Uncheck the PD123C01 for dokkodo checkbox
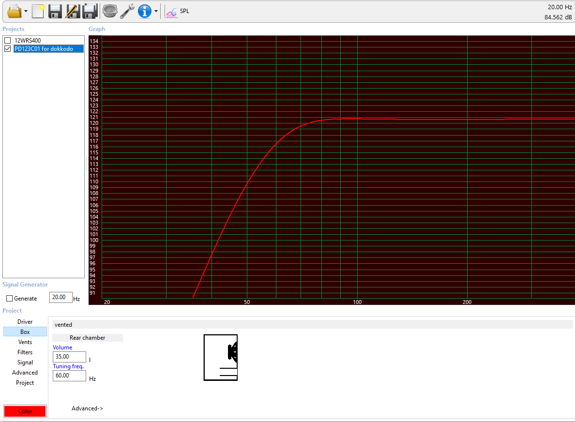 (x=7, y=49)
